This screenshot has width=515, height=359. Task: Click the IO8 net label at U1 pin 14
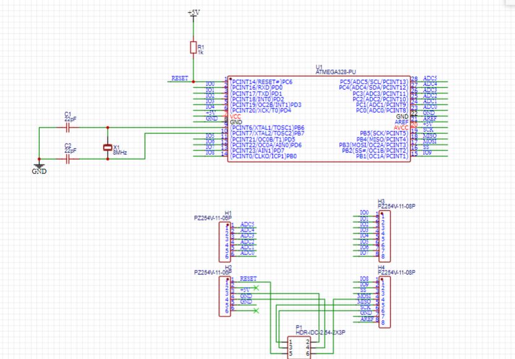[x=210, y=153]
